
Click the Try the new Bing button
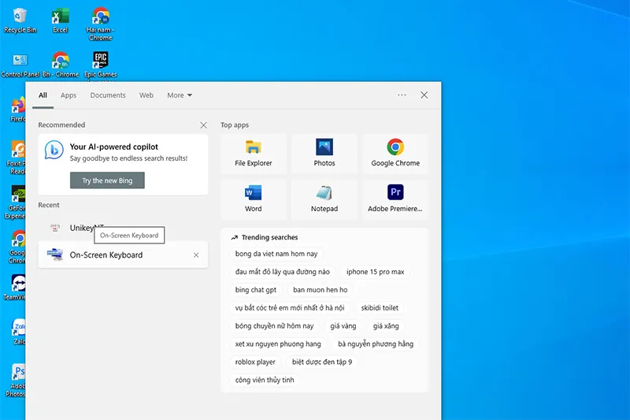[x=107, y=180]
